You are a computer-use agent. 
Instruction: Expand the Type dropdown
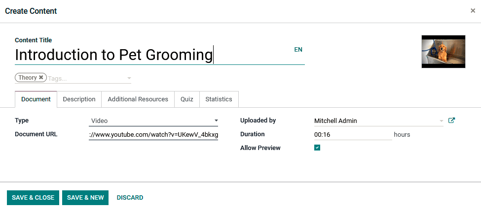216,121
